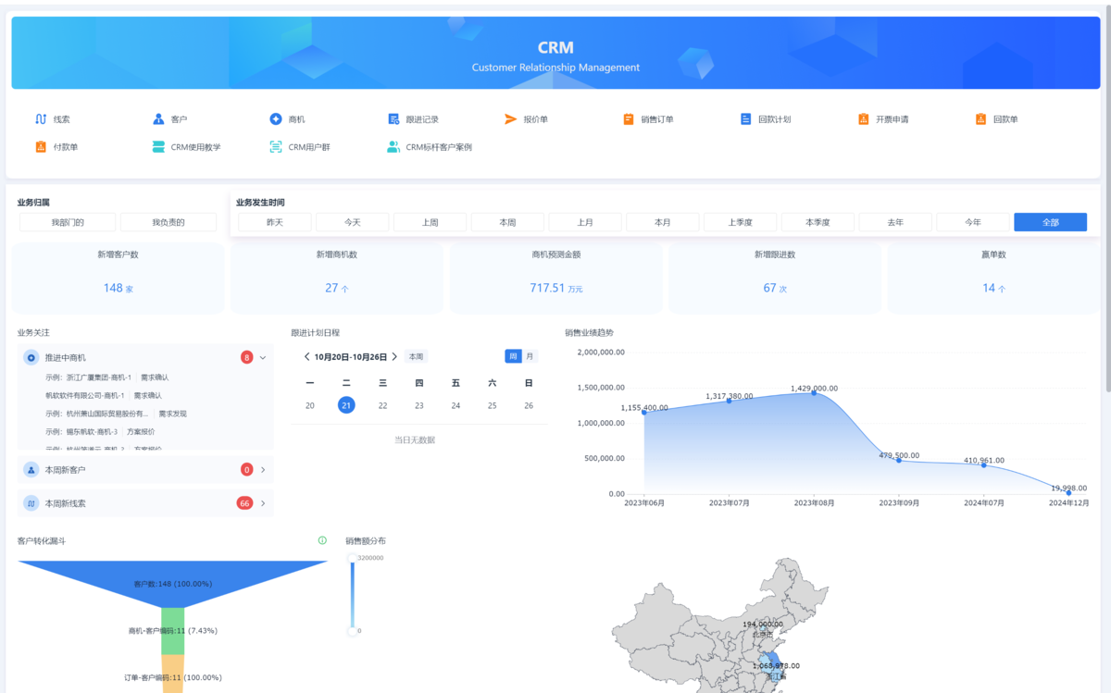Click the 0 lower handle of sales slider
Viewport: 1111px width, 693px height.
(x=352, y=631)
